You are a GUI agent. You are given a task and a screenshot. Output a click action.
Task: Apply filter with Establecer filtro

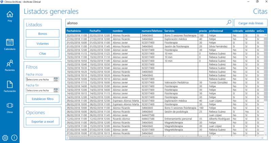point(43,99)
